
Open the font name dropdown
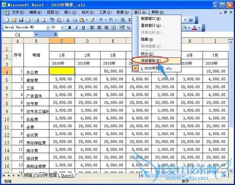click(x=48, y=28)
